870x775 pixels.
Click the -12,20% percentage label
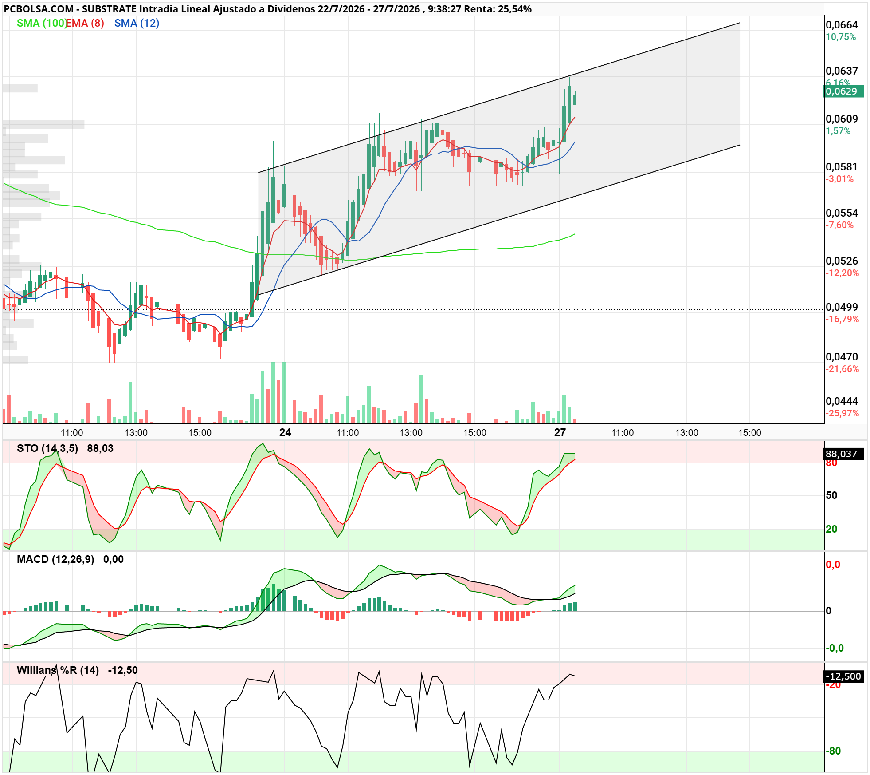click(x=842, y=273)
